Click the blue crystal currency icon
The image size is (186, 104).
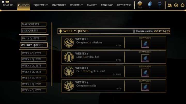[150, 4]
